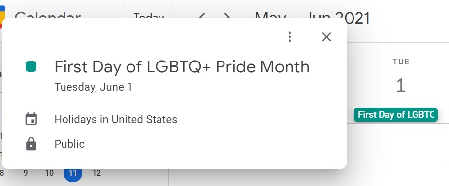Open the event options three-dot menu
449x186 pixels.
(289, 37)
